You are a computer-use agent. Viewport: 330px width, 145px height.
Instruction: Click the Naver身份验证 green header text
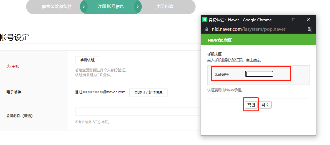(220, 40)
